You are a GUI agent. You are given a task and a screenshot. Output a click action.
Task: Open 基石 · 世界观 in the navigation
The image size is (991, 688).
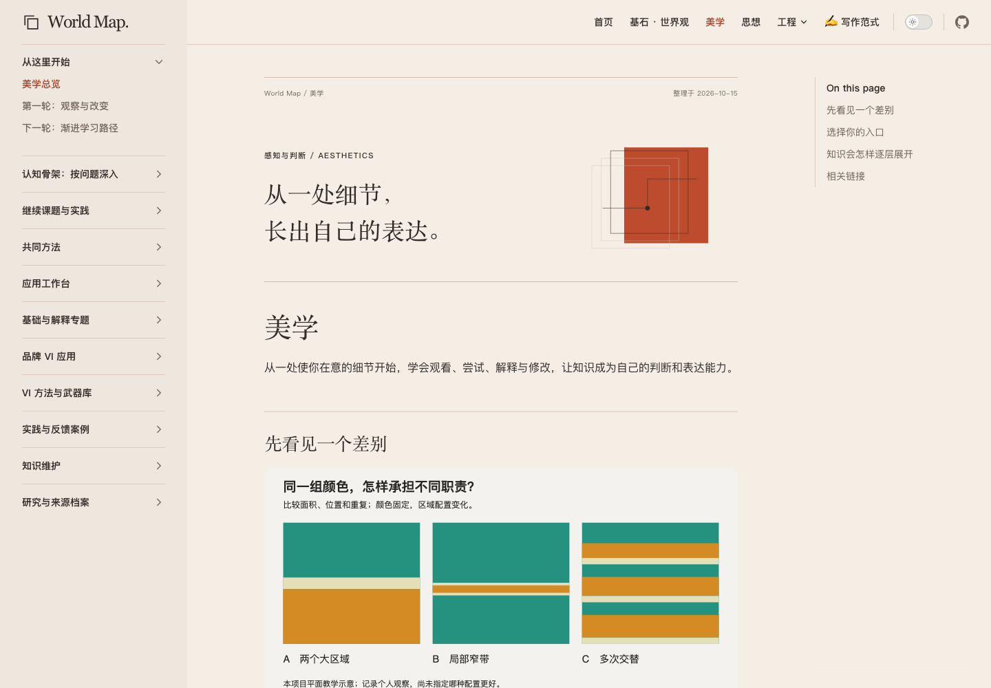click(659, 22)
